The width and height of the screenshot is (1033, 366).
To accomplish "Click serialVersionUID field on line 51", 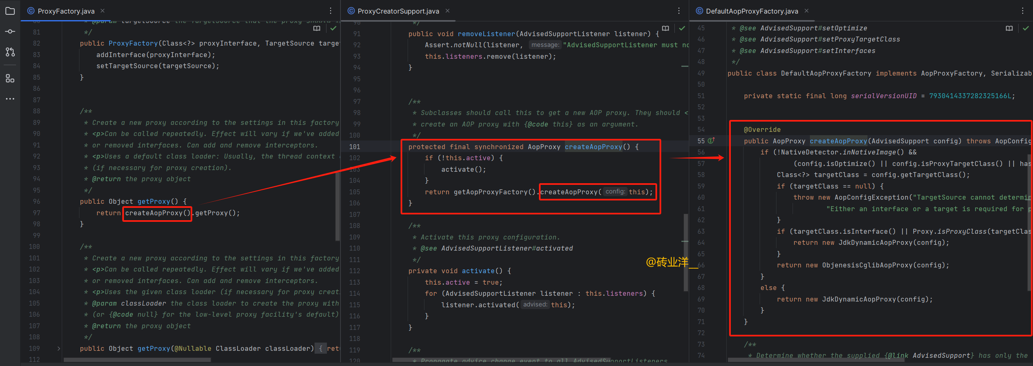I will coord(884,96).
